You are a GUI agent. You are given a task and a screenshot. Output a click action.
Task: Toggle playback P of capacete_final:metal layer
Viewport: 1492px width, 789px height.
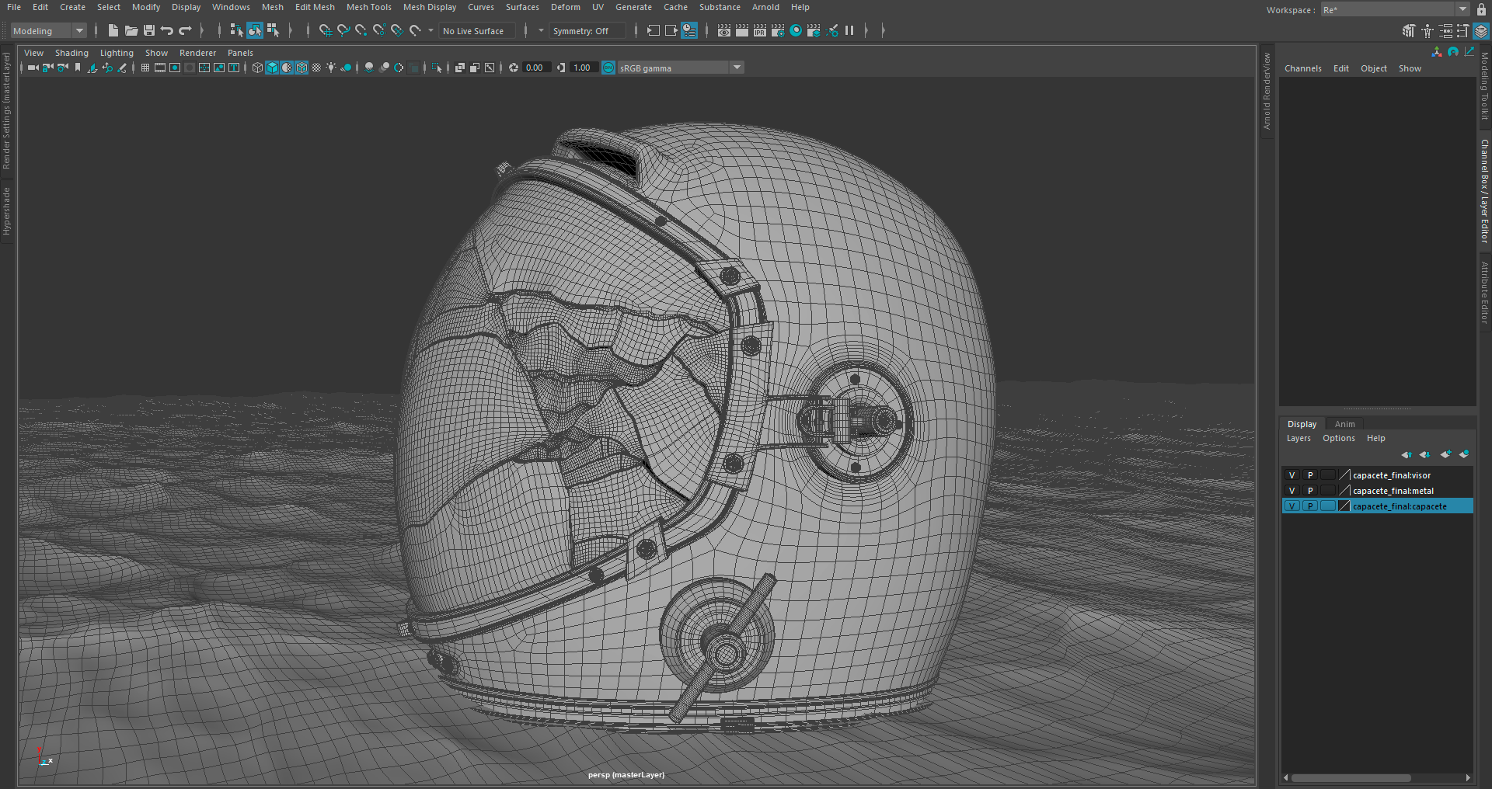tap(1309, 491)
